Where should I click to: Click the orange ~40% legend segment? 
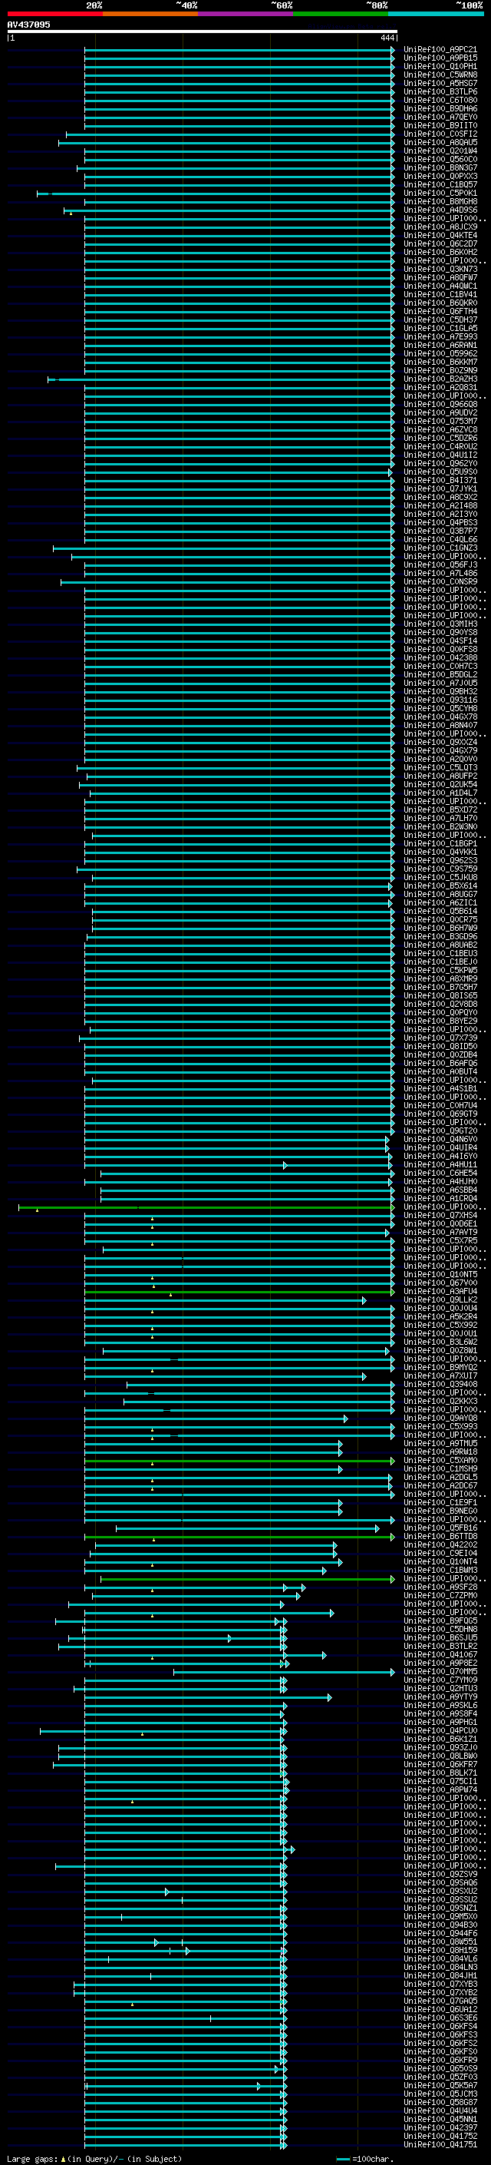[150, 14]
